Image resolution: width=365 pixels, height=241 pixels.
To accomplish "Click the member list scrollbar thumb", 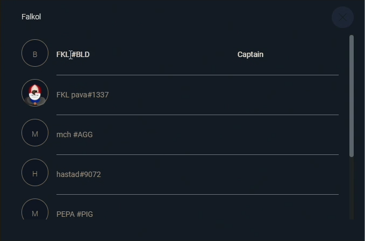I will (x=352, y=96).
